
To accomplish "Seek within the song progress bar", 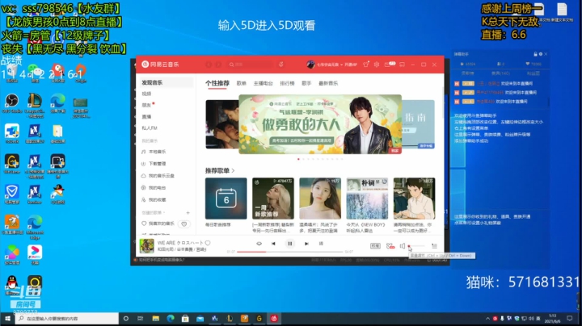I will point(289,252).
